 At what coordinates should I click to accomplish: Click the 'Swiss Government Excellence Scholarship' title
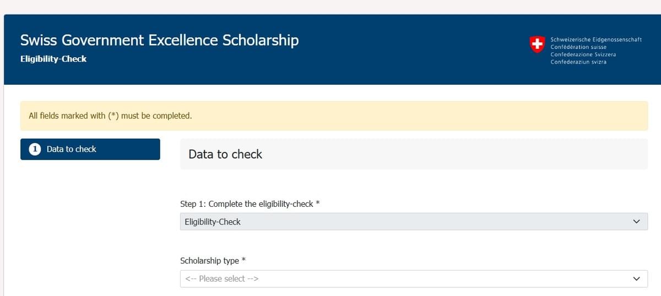159,40
